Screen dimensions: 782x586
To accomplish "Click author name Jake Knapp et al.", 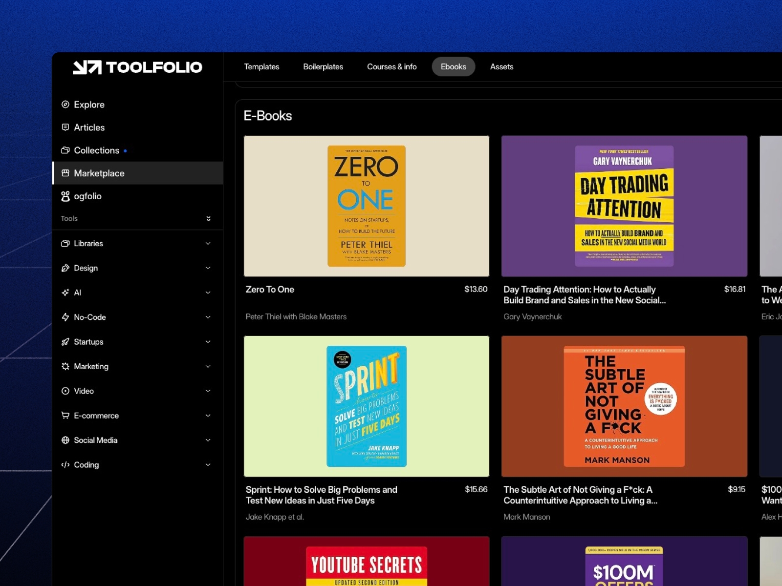I will (x=275, y=517).
